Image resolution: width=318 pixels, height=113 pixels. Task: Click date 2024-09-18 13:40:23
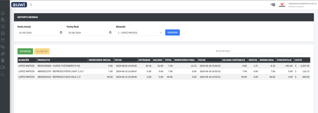[x=210, y=66]
